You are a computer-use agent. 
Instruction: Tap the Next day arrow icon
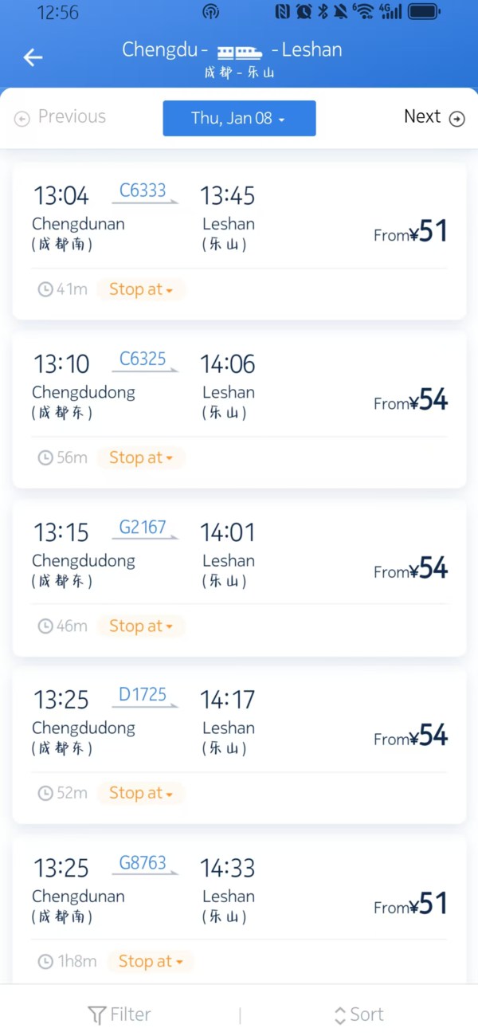coord(457,119)
